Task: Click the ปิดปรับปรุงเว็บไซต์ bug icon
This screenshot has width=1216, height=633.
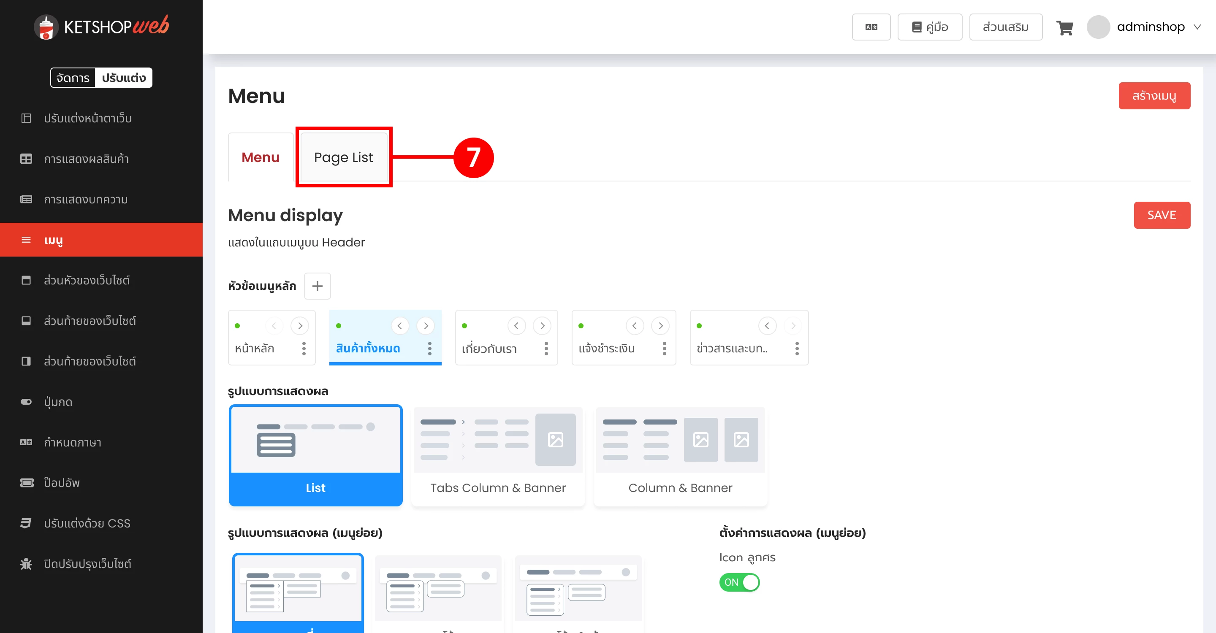Action: pos(26,564)
